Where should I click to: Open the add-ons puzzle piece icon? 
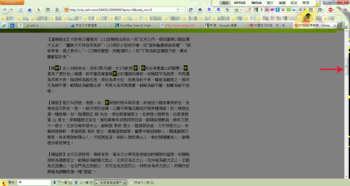pos(29,10)
